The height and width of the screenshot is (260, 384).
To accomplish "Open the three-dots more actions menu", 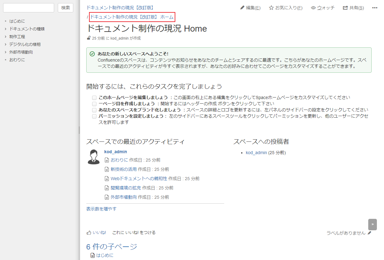I will tap(375, 8).
